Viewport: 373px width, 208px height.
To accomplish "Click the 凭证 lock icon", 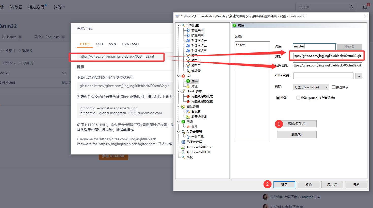I will tap(188, 86).
